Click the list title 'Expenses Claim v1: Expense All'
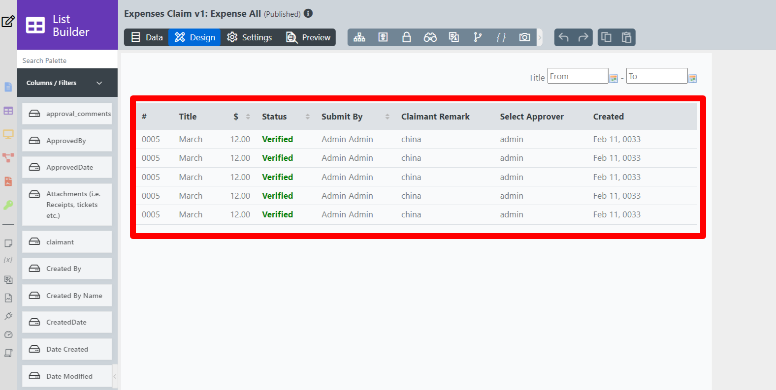The height and width of the screenshot is (390, 776). 193,13
